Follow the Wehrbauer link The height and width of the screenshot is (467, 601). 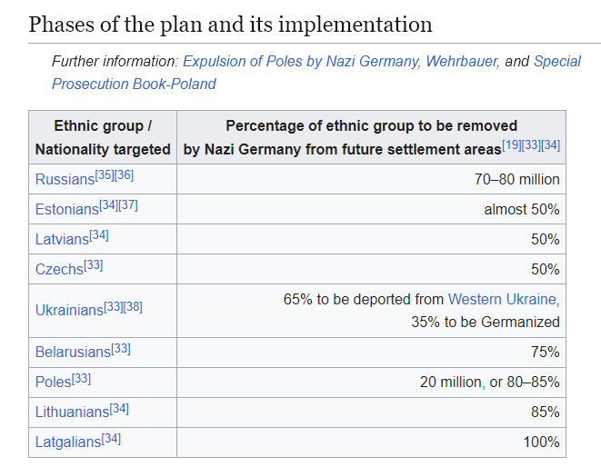click(x=460, y=63)
